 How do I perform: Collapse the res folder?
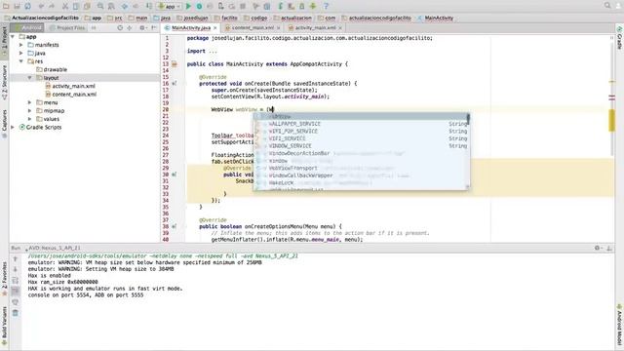(x=21, y=61)
